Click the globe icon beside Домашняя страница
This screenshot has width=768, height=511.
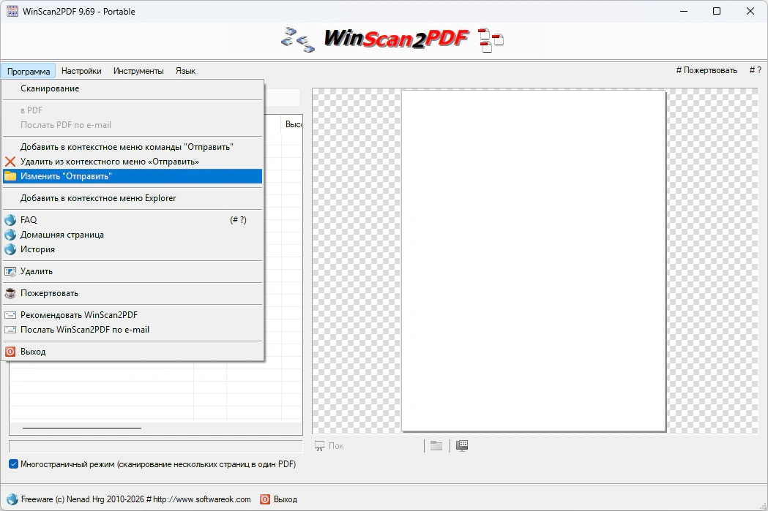(10, 235)
